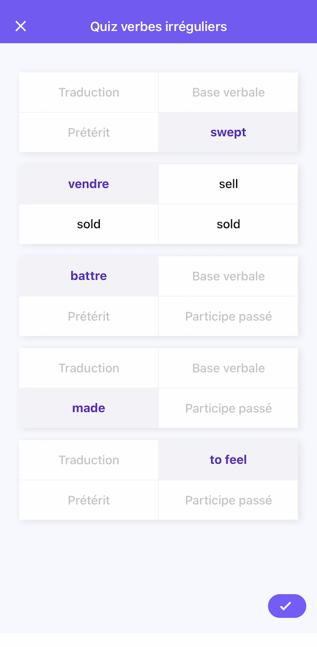The height and width of the screenshot is (647, 317).
Task: Fill in Base verbale for swept
Action: click(228, 93)
